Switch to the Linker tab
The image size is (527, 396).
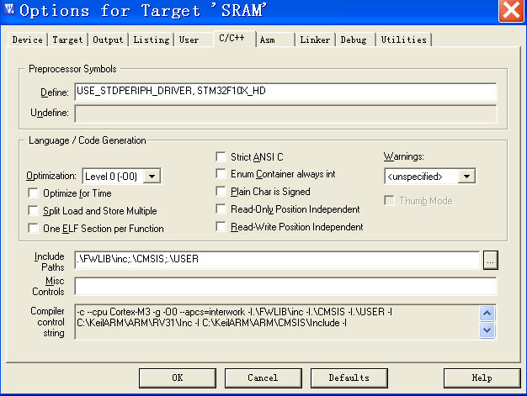point(316,40)
